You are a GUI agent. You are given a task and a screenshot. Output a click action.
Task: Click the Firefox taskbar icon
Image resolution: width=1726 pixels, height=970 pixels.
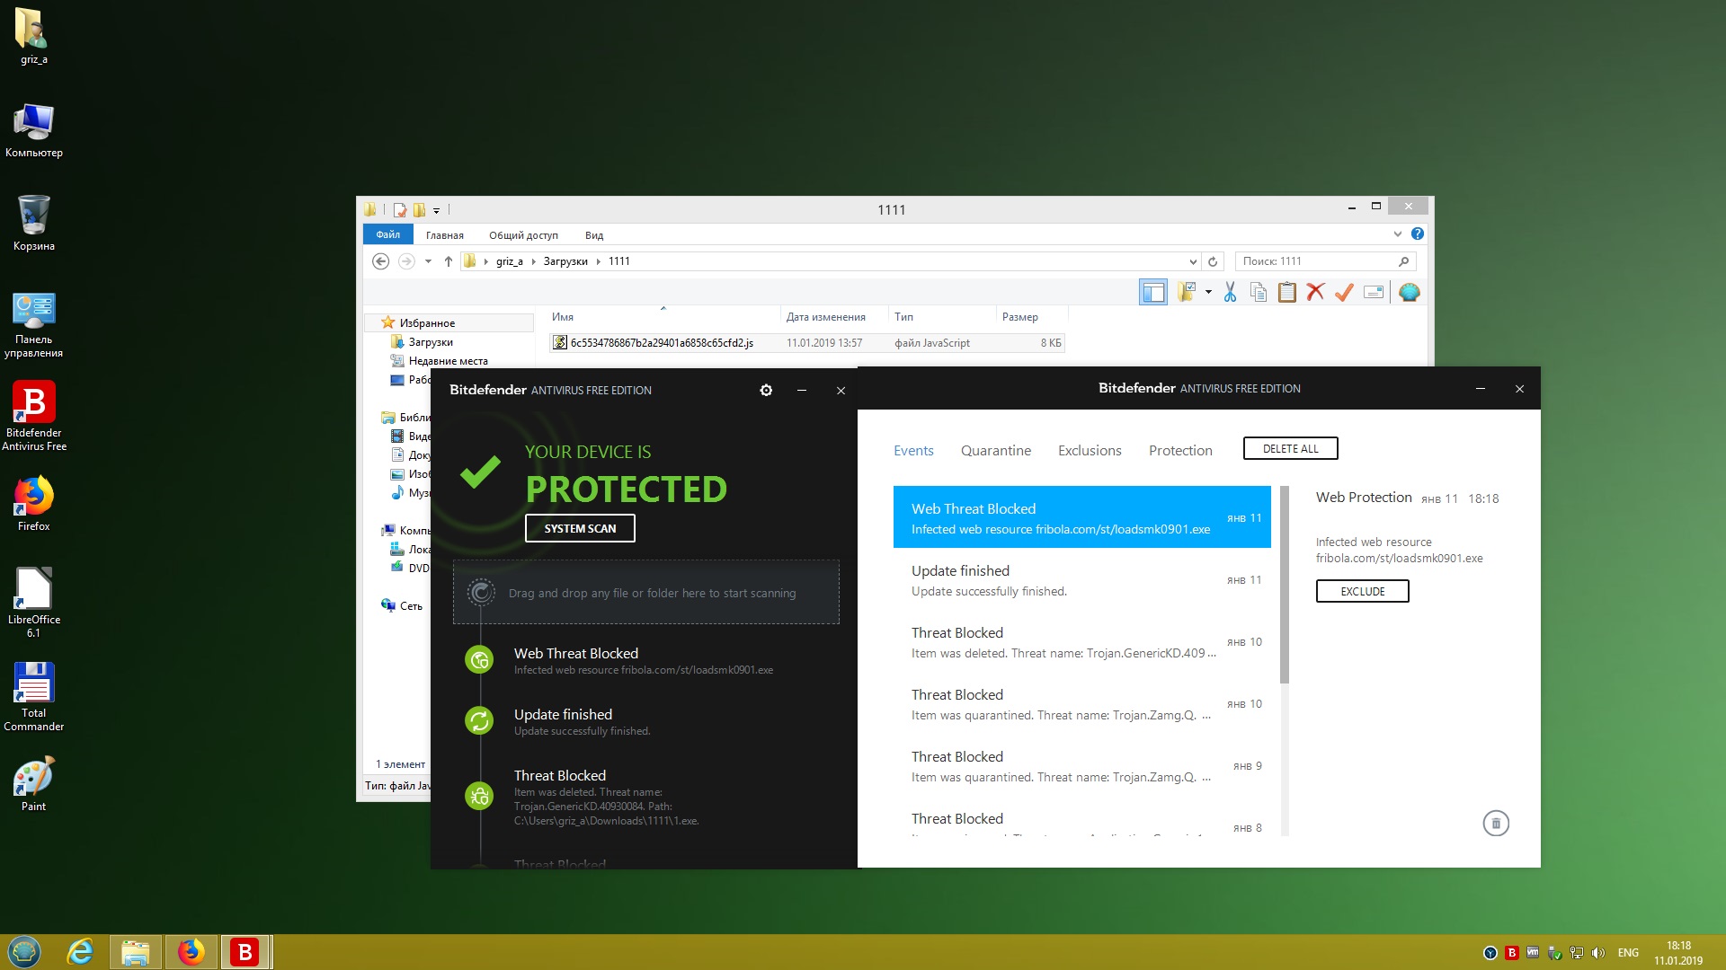point(191,952)
